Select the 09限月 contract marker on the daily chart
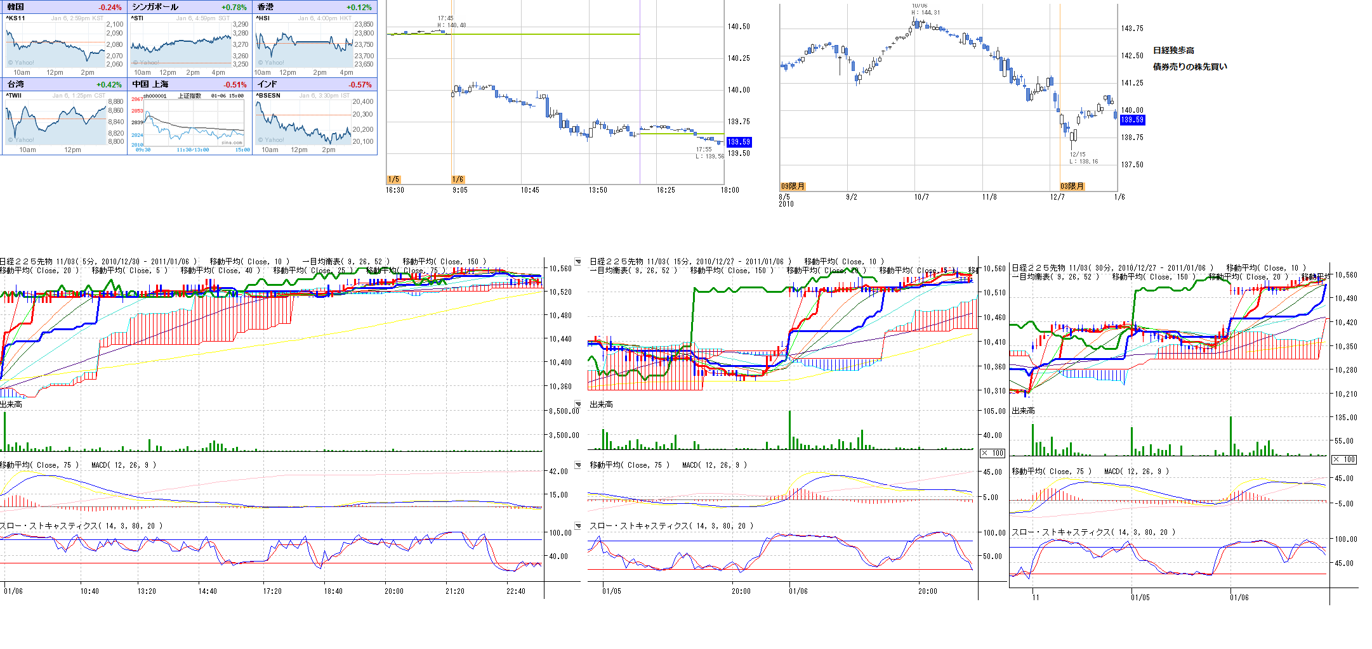 coord(793,186)
